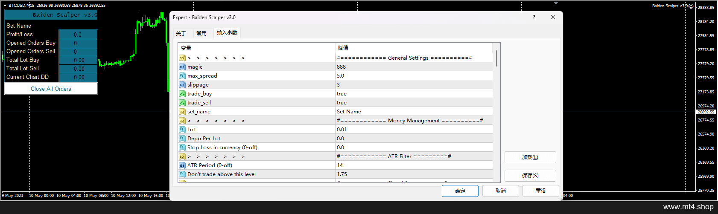718x214 pixels.
Task: Click the double icon next to Stop Loss in currency
Action: (182, 147)
